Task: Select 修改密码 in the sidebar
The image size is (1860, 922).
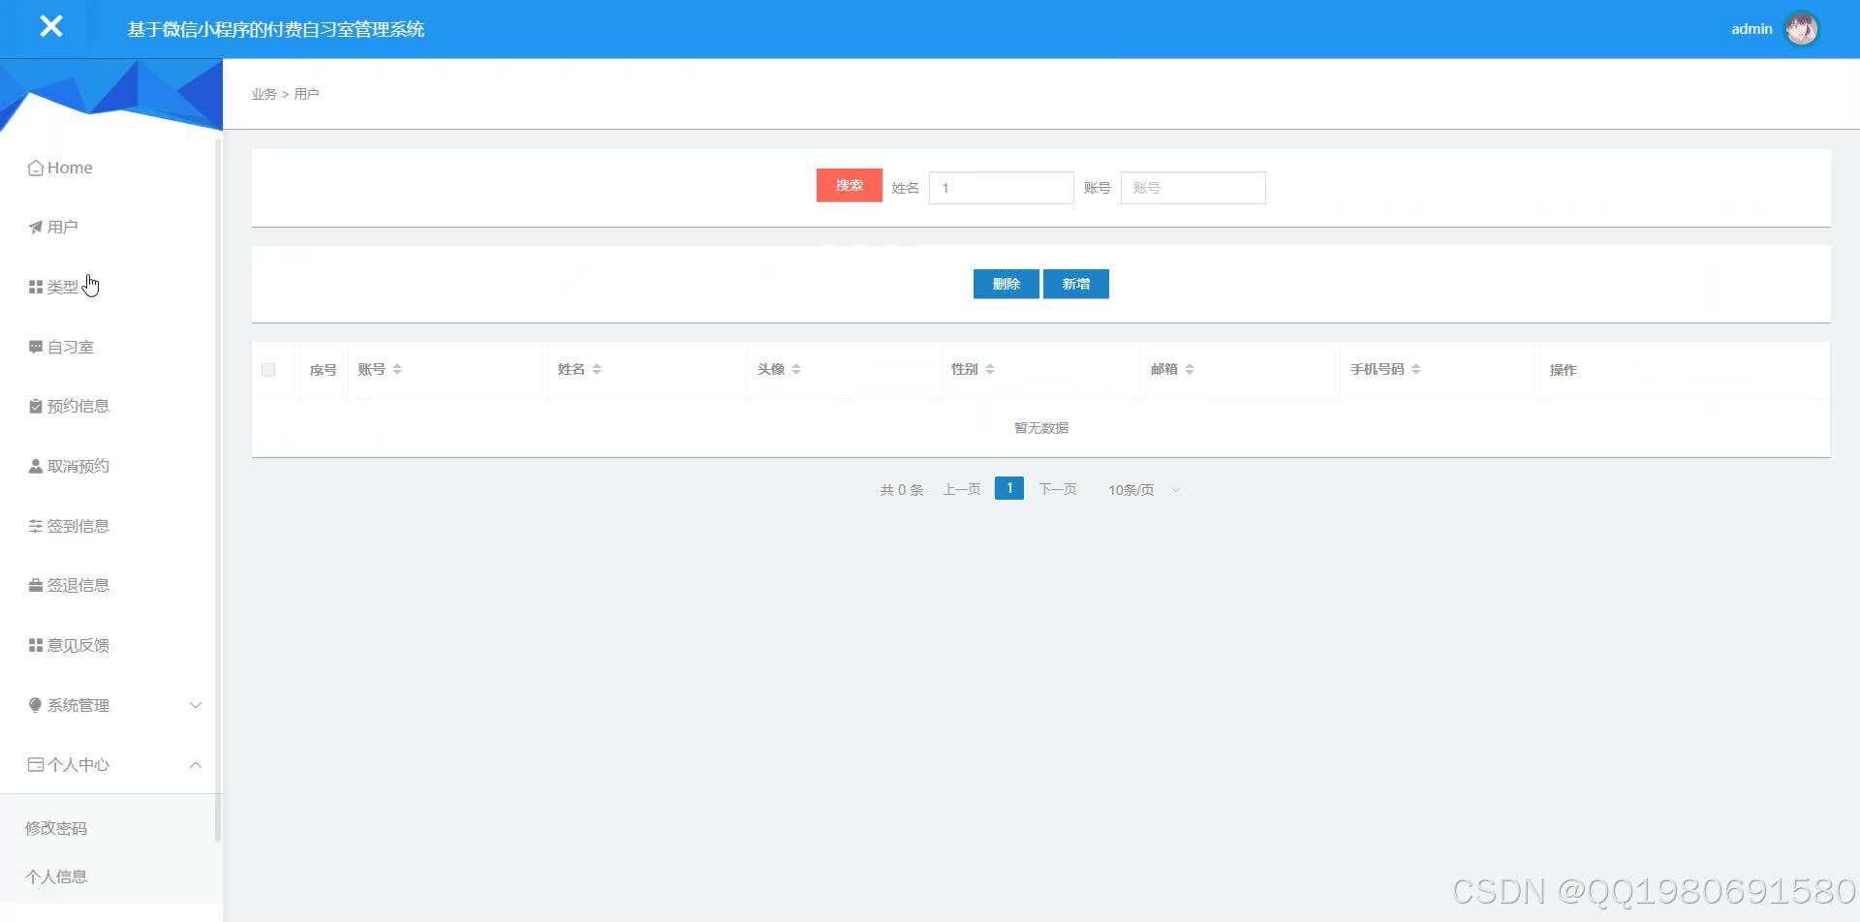Action: (56, 828)
